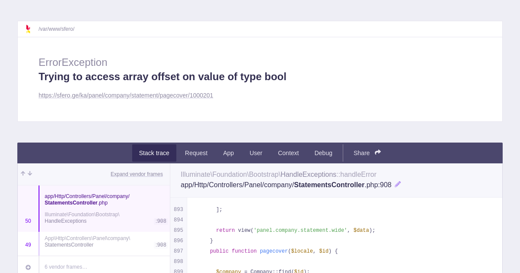Click Expand vendor frames link
The width and height of the screenshot is (520, 273).
136,174
